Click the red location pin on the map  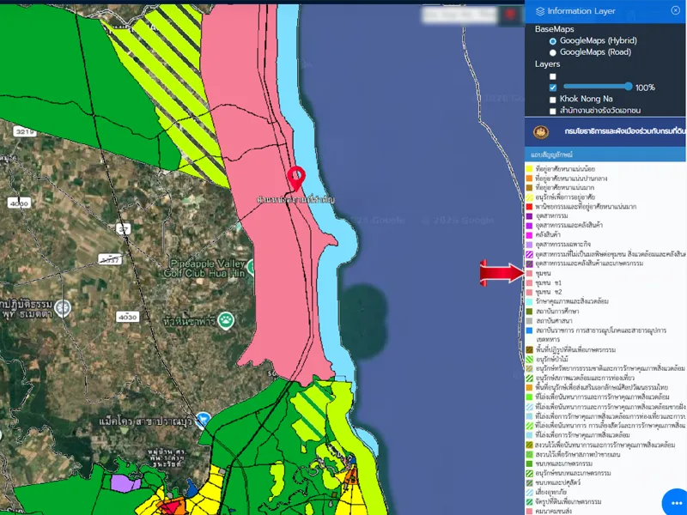[x=295, y=178]
